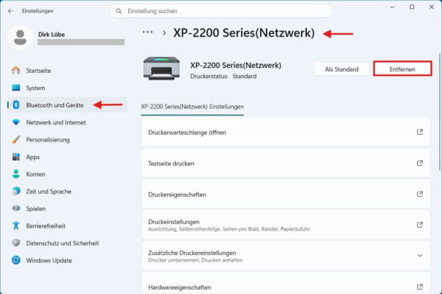
Task: Click the breadcrumb chevron separator
Action: 164,33
